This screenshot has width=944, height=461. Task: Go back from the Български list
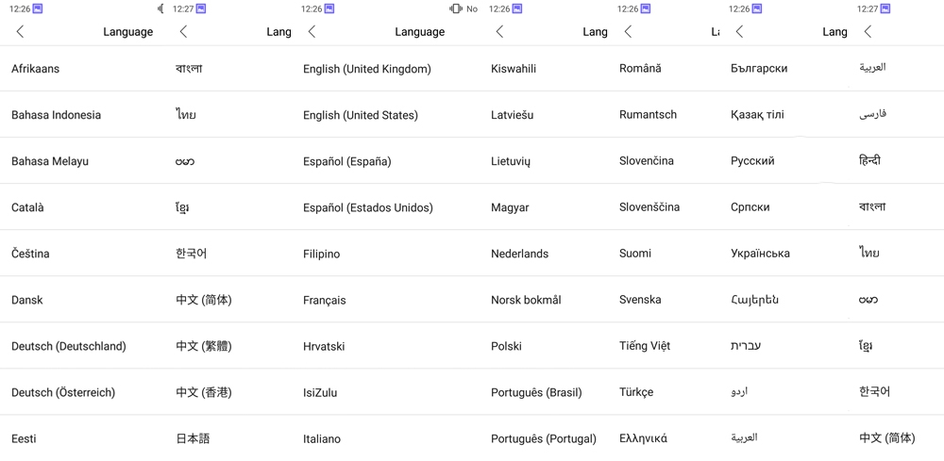pos(739,32)
